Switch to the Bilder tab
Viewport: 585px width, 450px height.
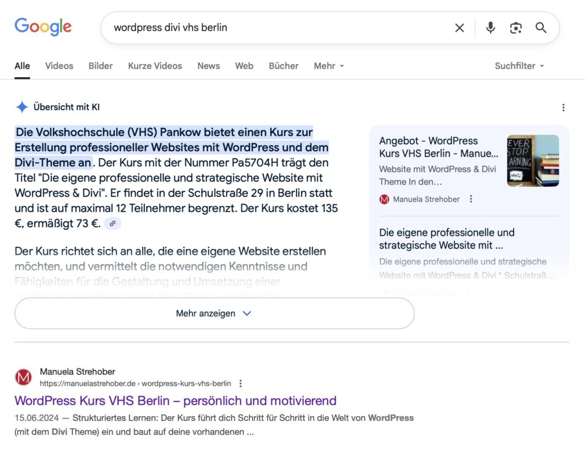(101, 66)
